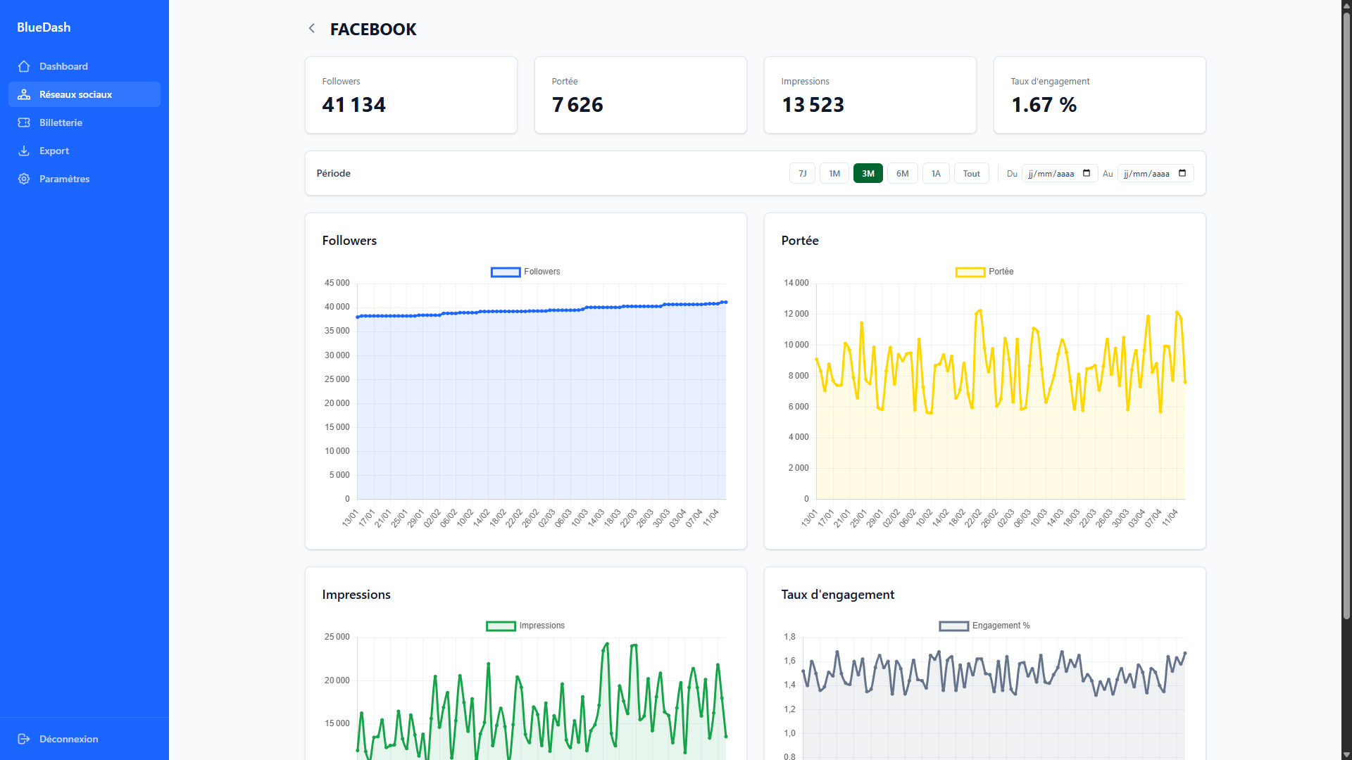Screen dimensions: 1352x760
Task: Open the Dashboard home icon
Action: [x=24, y=66]
